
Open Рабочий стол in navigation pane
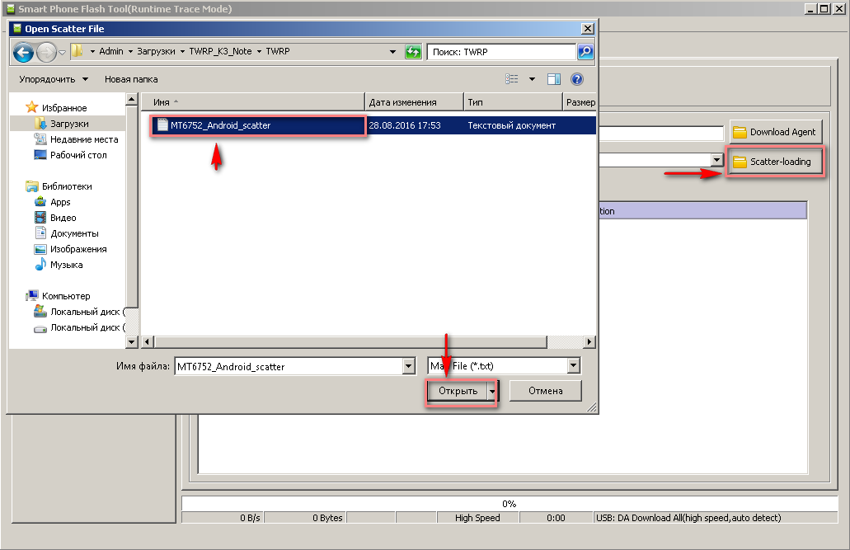coord(77,155)
